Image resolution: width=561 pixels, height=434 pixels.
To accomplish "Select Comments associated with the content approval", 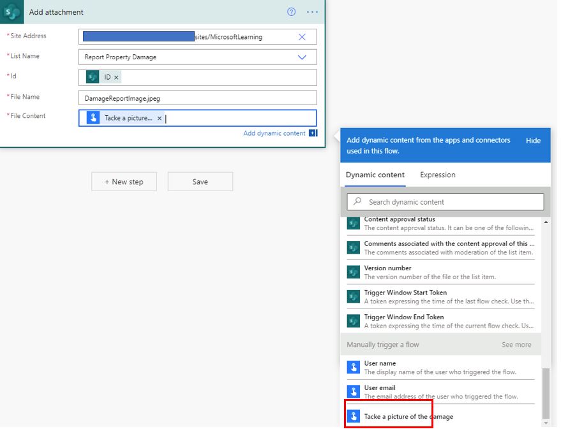I will click(x=441, y=247).
